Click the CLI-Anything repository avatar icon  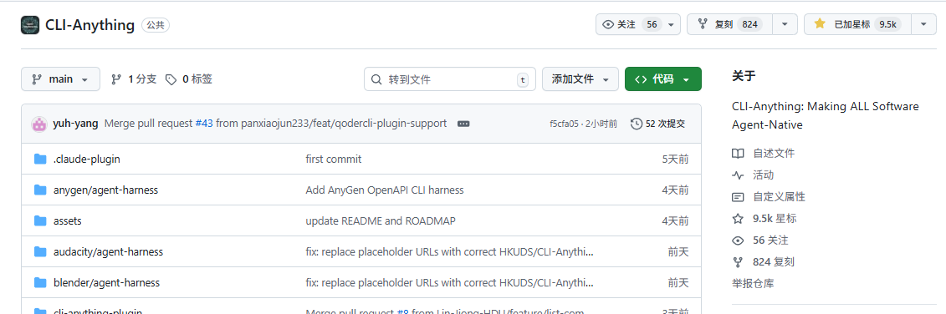click(x=30, y=25)
